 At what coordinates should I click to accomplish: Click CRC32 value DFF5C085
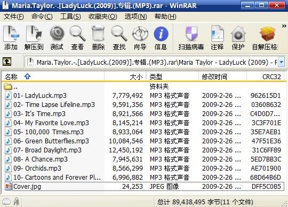tap(266, 187)
